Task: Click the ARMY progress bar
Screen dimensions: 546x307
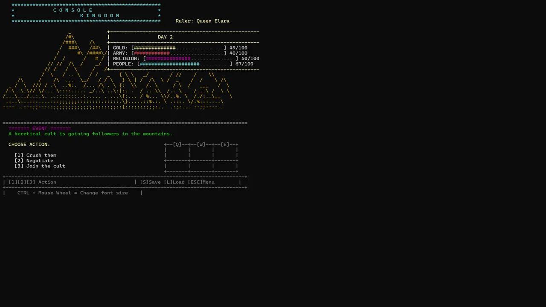Action: click(x=179, y=53)
